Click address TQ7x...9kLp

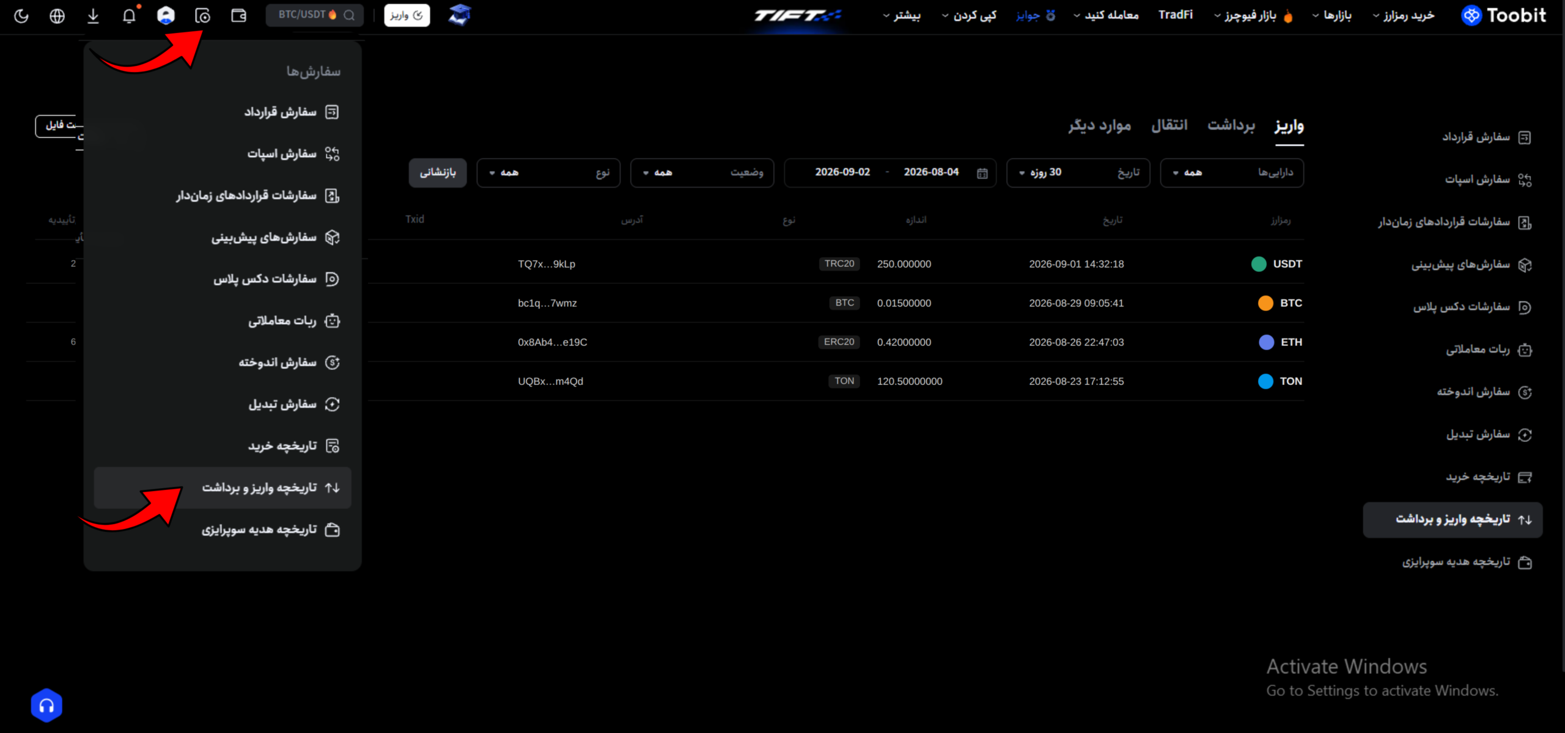[547, 264]
